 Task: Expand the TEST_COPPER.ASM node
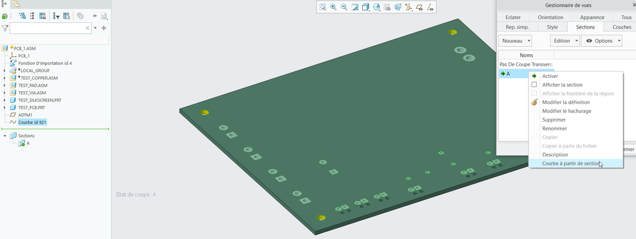click(x=4, y=78)
